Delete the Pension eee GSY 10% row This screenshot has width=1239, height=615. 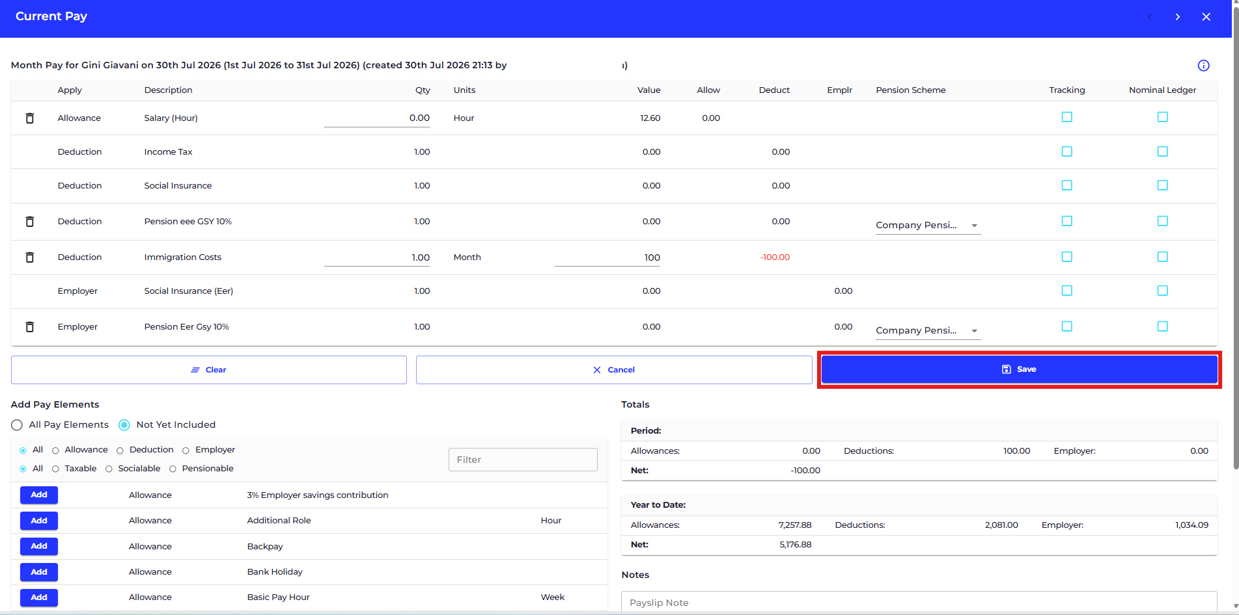[29, 222]
